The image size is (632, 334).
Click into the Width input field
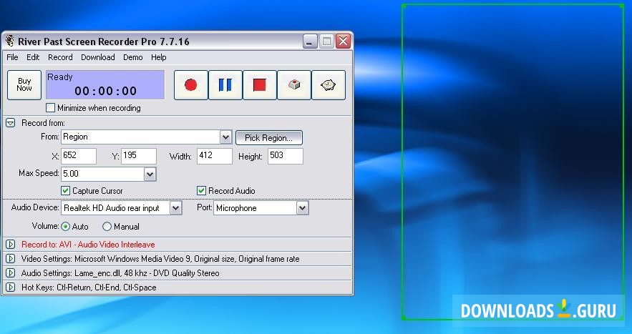point(214,157)
